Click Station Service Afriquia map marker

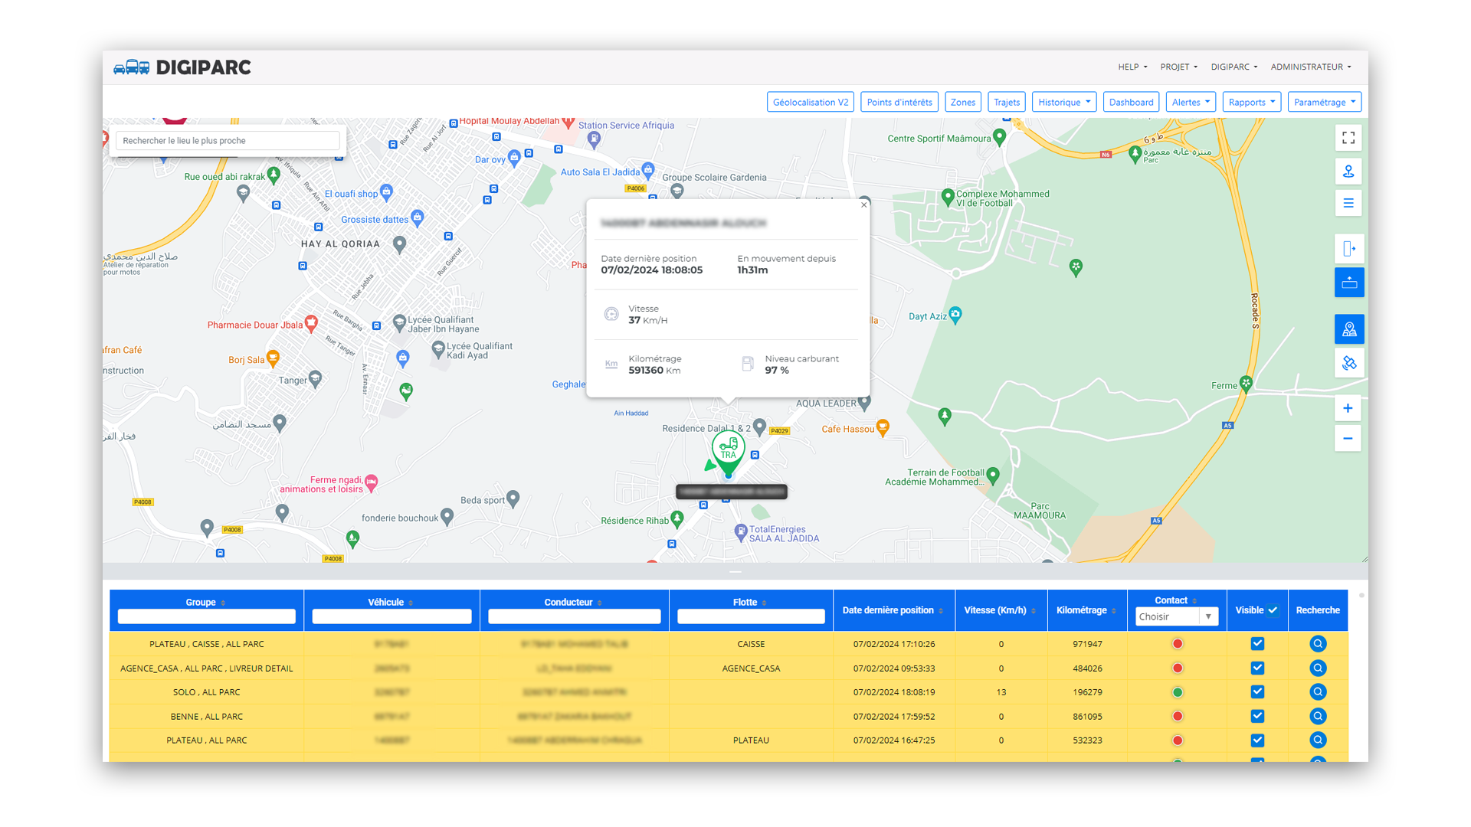pos(594,139)
